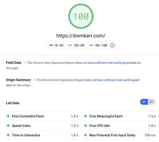
Task: Select the https://dwmkerr.com/ URL text
Action: [81, 36]
